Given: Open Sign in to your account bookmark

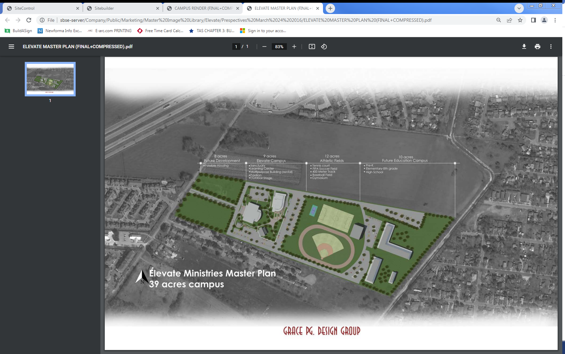Looking at the screenshot, I should pos(263,31).
